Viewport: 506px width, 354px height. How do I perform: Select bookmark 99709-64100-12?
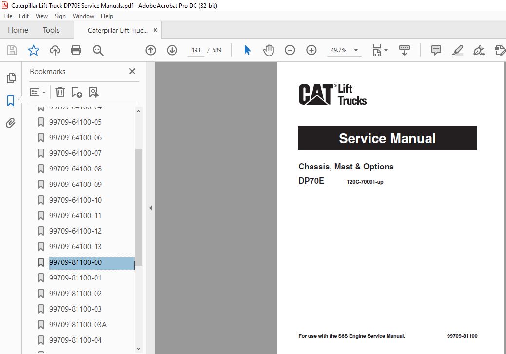75,231
